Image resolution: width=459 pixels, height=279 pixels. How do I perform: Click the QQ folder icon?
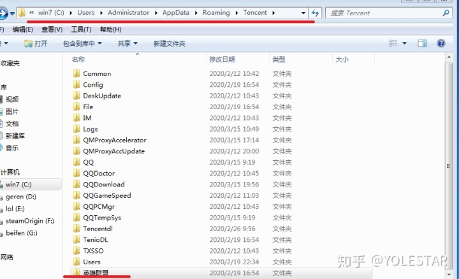(x=76, y=162)
